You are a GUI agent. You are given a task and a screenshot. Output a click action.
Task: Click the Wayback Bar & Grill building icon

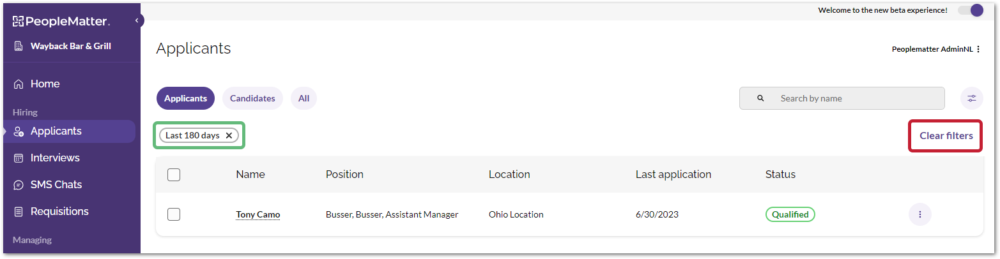coord(19,46)
